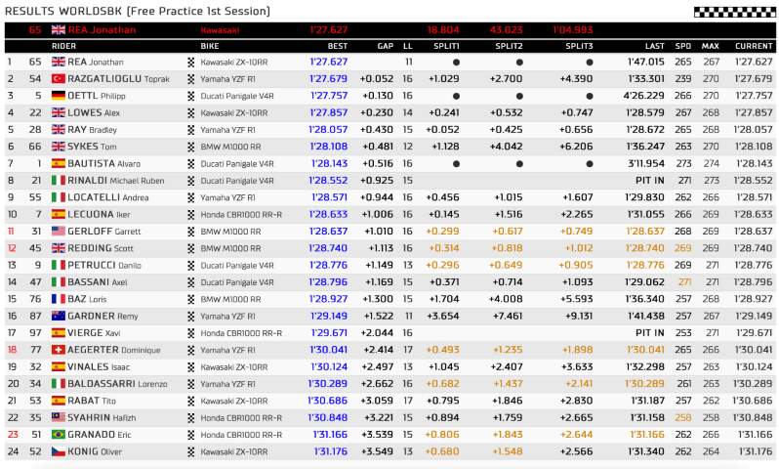Viewport: 779px width, 469px height.
Task: Click the checkered finish icon in LECUONA Iker row
Action: click(x=190, y=214)
